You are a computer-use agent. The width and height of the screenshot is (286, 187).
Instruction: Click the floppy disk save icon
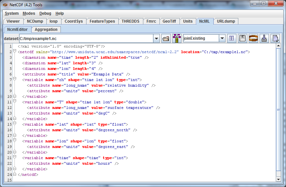pos(242,38)
